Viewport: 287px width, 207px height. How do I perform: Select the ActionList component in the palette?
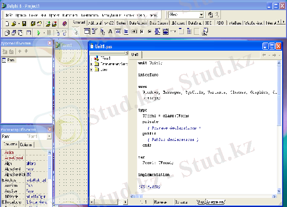click(205, 31)
